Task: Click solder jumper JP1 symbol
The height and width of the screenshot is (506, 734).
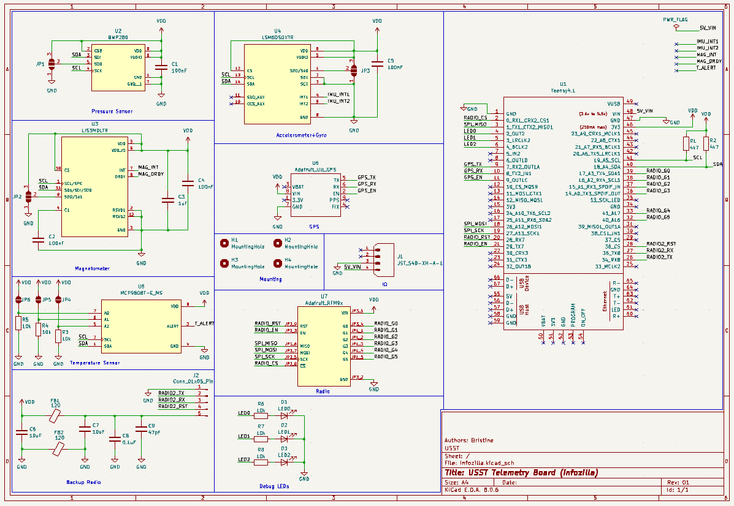Action: 52,64
